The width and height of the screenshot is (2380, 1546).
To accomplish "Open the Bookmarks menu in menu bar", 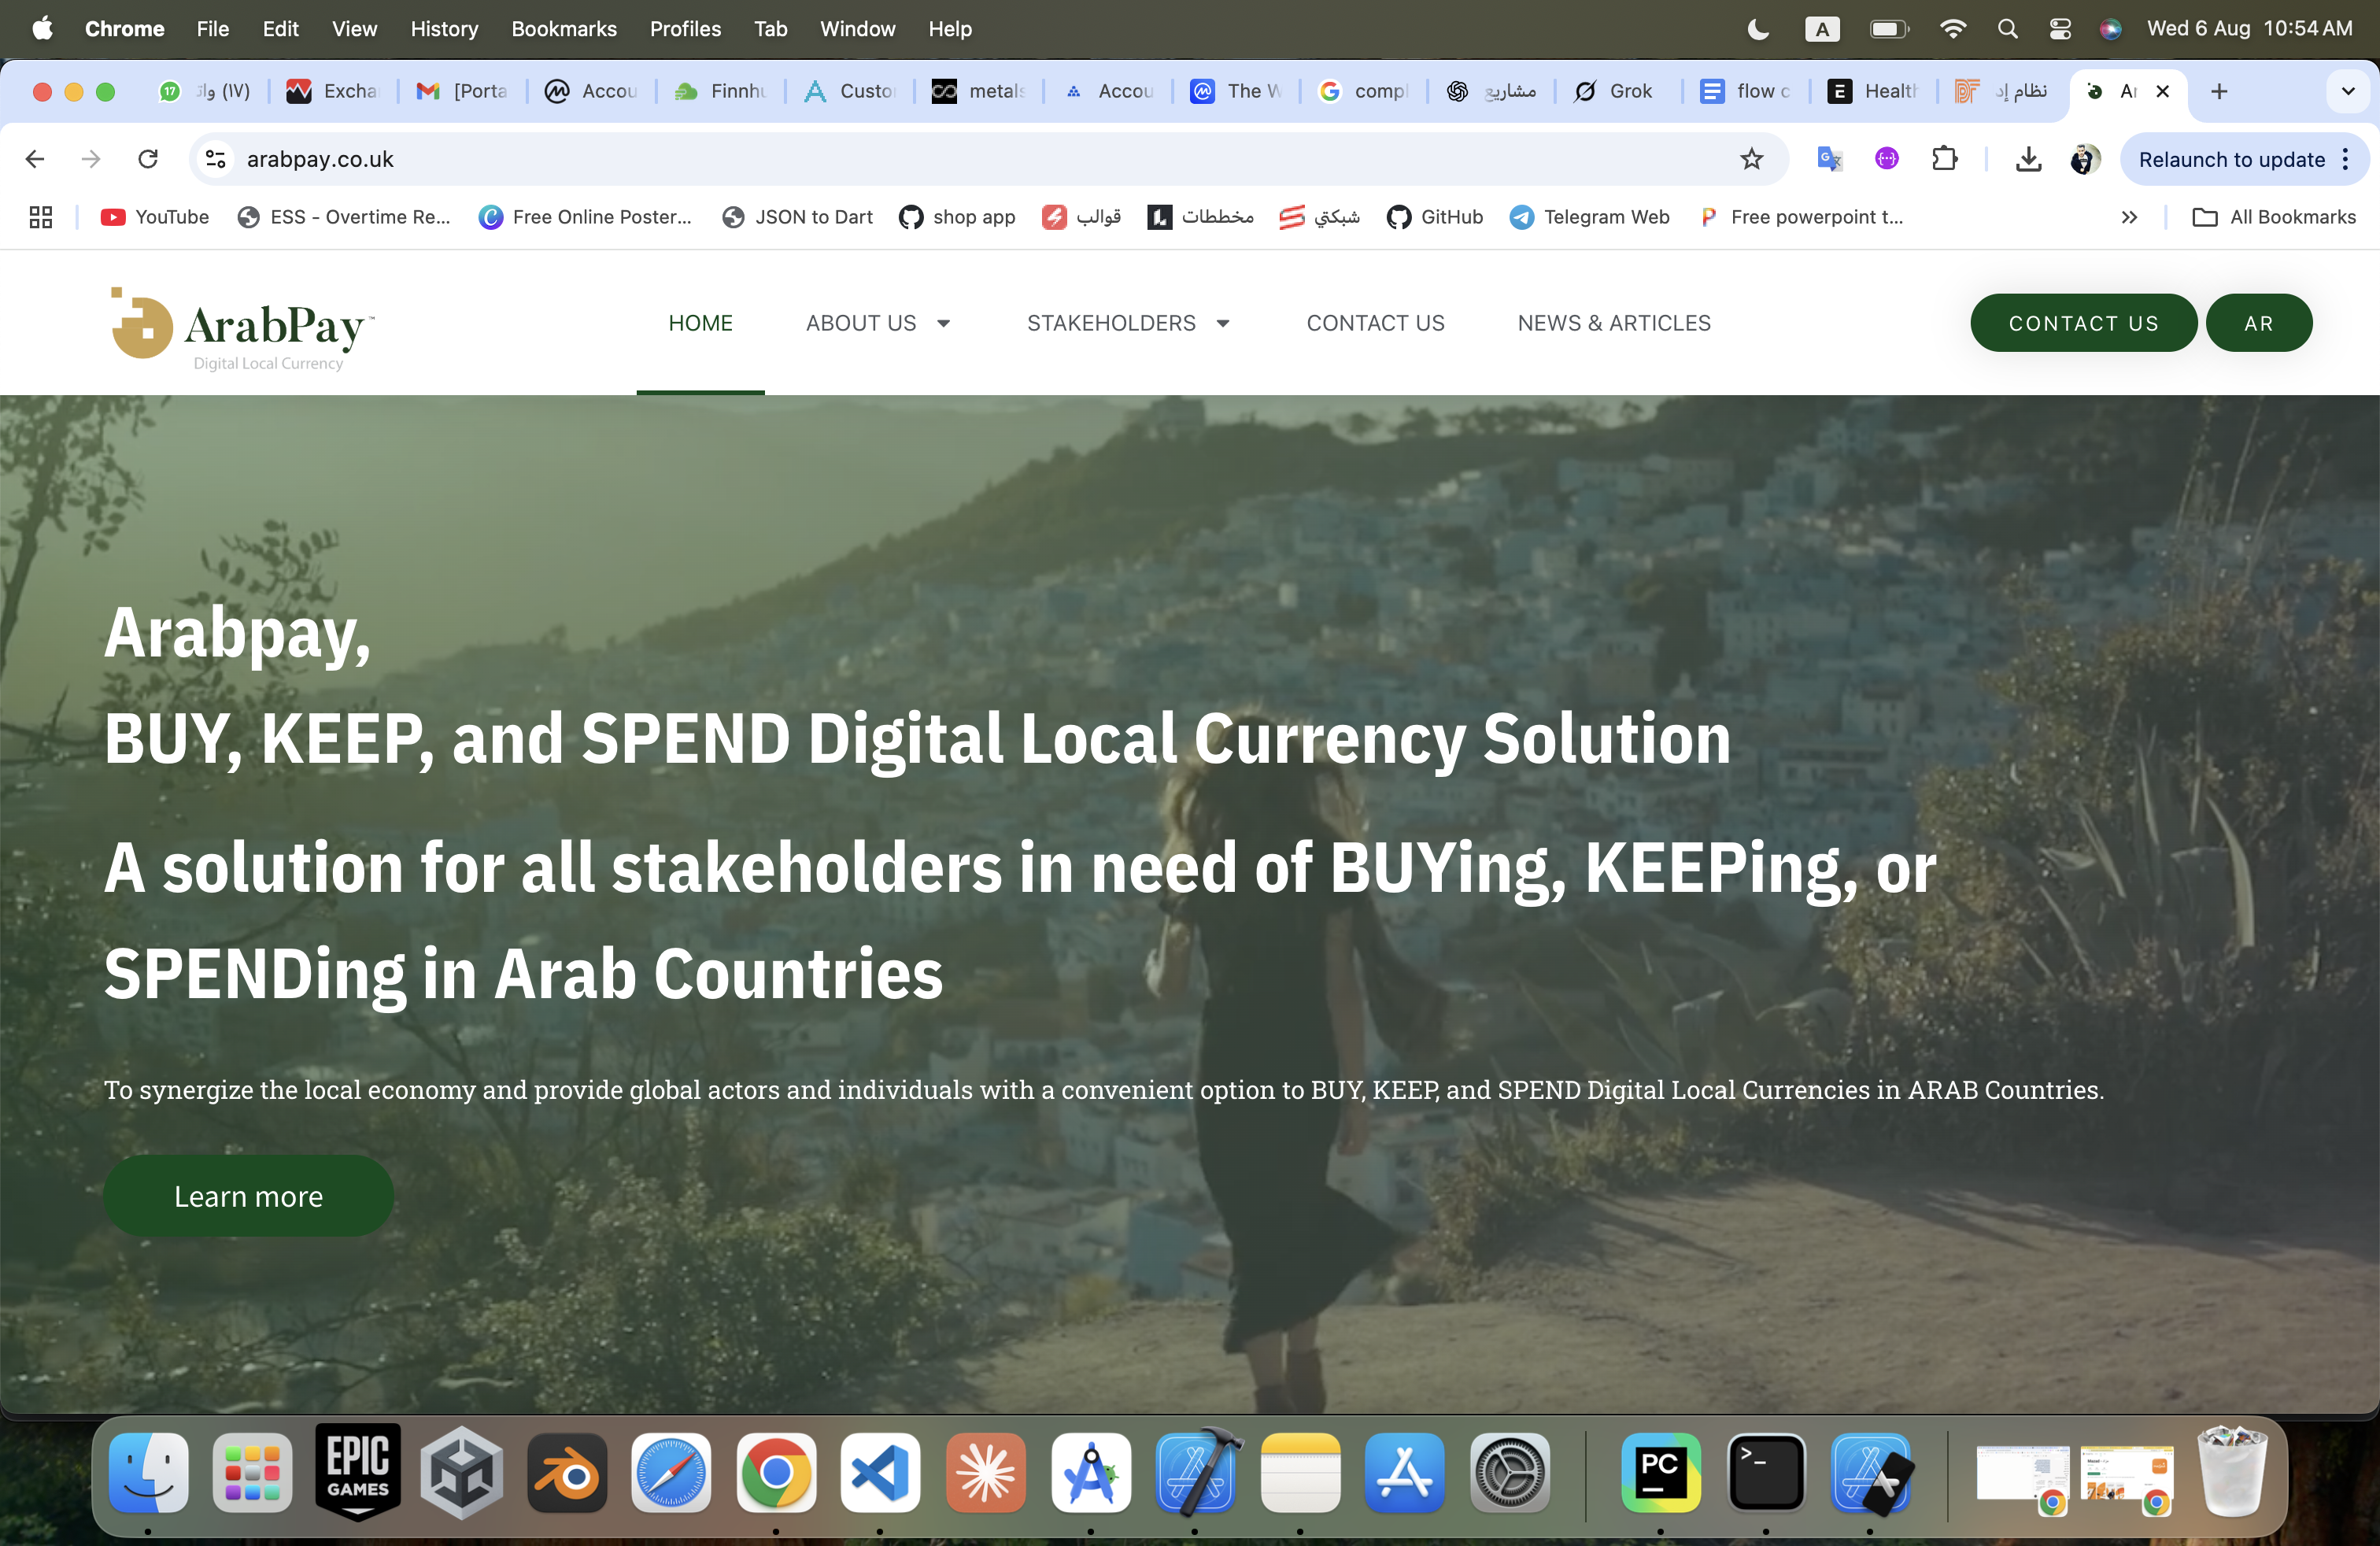I will (564, 29).
